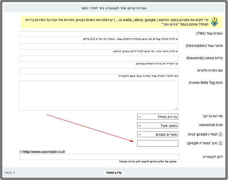Click the Keywords input field
Image resolution: width=228 pixels, height=180 pixels.
click(x=99, y=58)
